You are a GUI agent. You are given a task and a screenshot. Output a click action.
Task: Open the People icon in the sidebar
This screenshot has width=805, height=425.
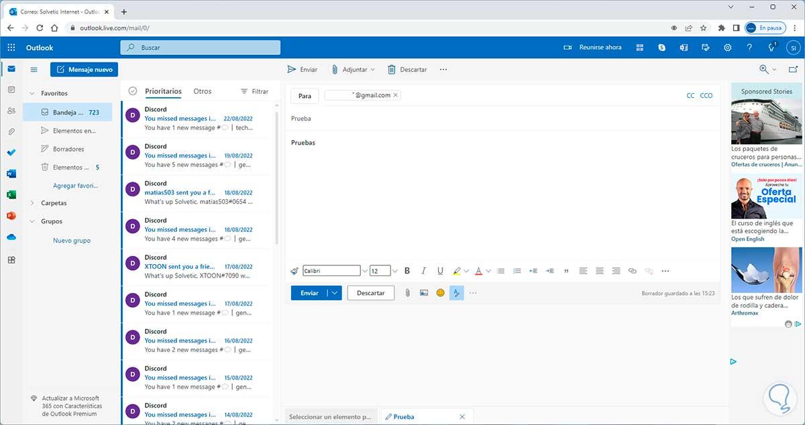[x=11, y=110]
